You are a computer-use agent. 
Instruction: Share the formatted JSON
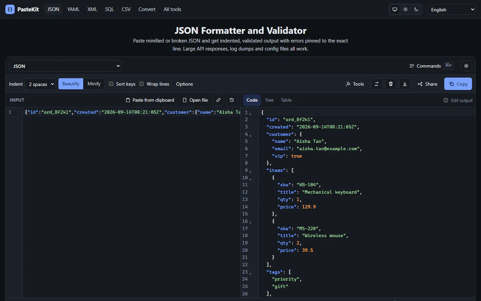coord(427,84)
